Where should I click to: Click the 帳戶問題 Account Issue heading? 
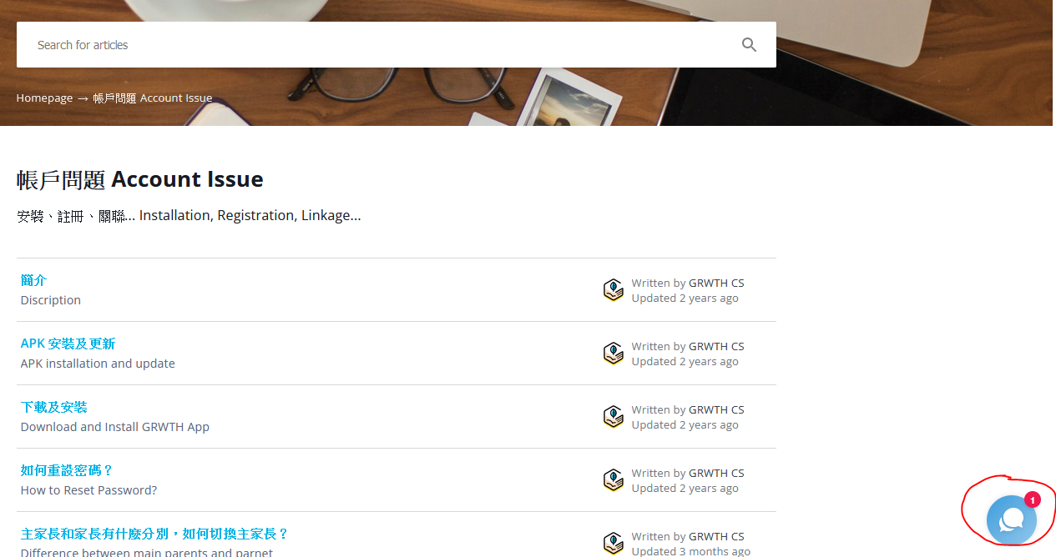(x=140, y=179)
